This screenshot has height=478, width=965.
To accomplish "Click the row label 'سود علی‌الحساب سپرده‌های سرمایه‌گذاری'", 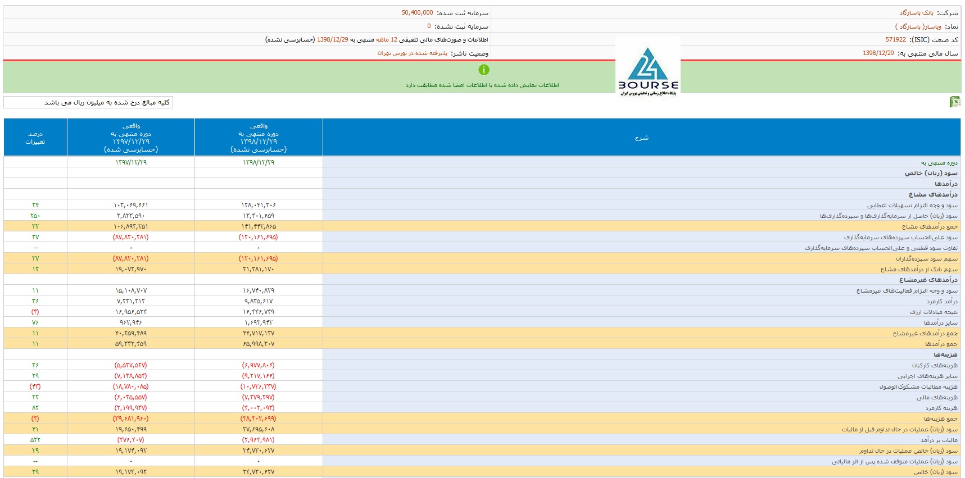I will click(x=900, y=237).
